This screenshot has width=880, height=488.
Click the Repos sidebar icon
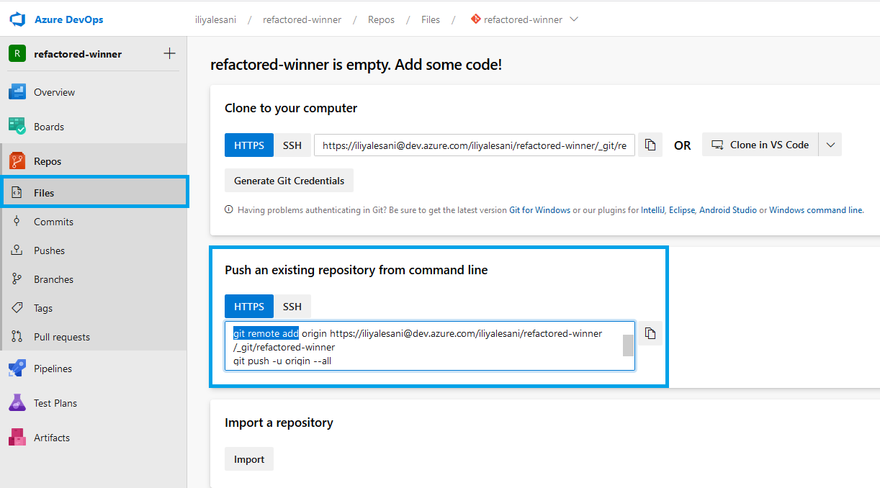[17, 161]
